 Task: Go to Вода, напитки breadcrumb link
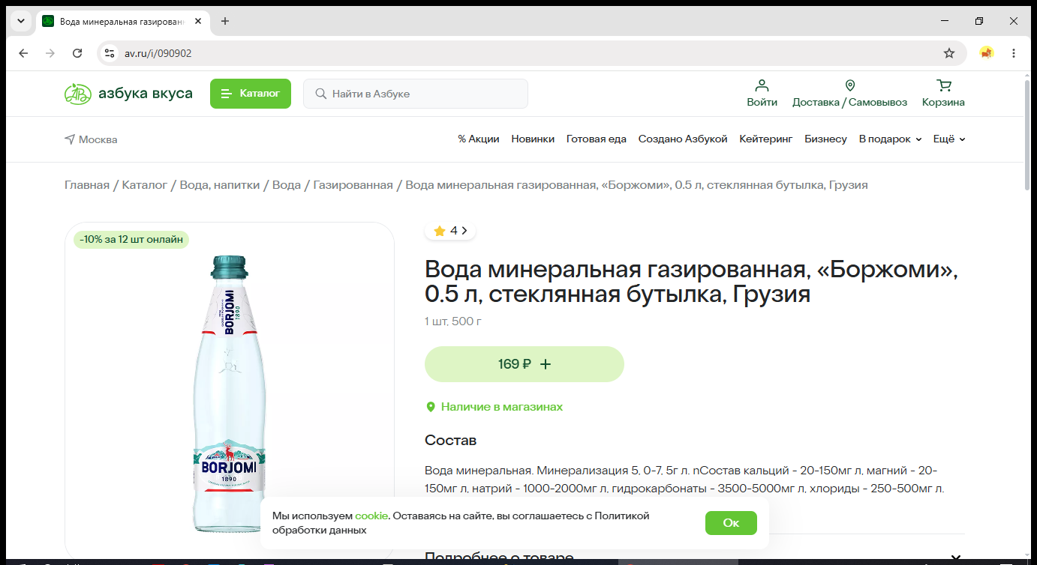(x=220, y=185)
